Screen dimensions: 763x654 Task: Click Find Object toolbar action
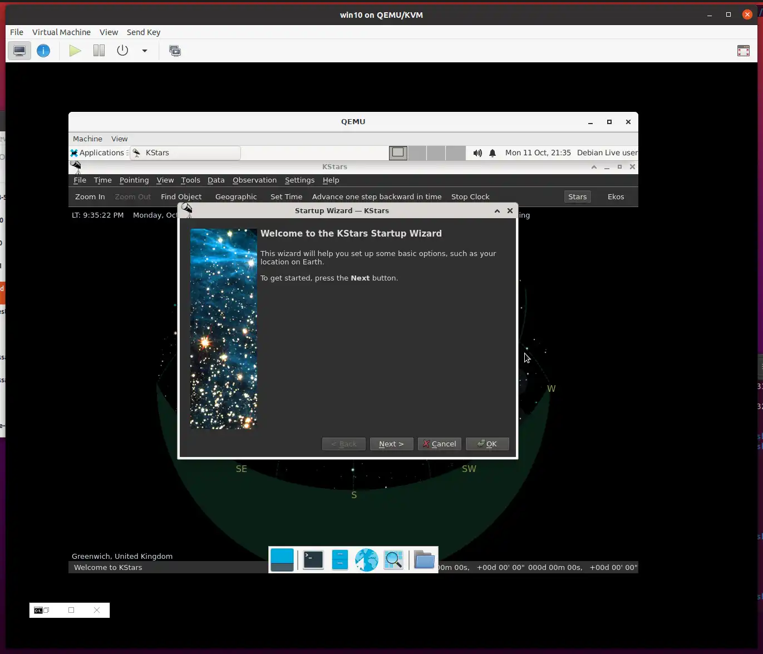[x=181, y=196]
